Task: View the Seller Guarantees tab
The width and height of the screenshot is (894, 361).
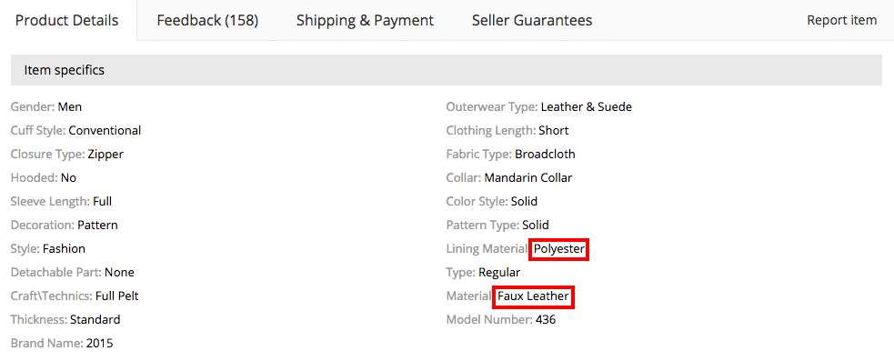Action: 532,21
